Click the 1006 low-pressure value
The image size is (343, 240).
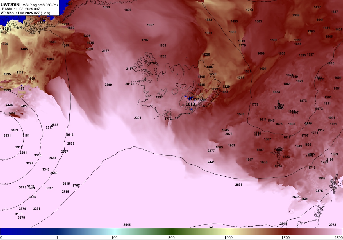(279, 108)
